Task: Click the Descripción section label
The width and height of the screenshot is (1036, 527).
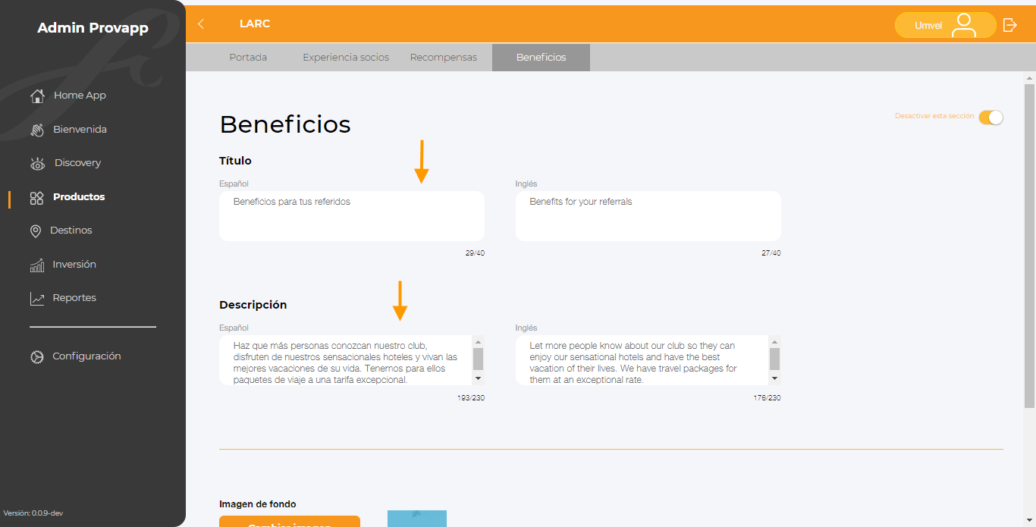Action: 253,305
